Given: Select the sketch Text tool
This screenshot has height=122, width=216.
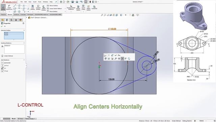Looking at the screenshot, I should [28, 8].
